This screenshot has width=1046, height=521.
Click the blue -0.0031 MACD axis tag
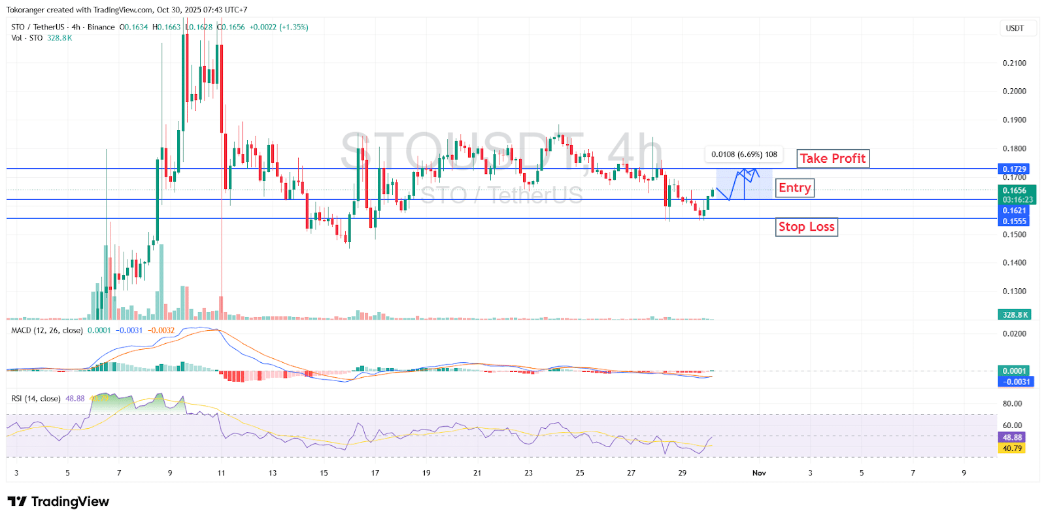point(1017,382)
